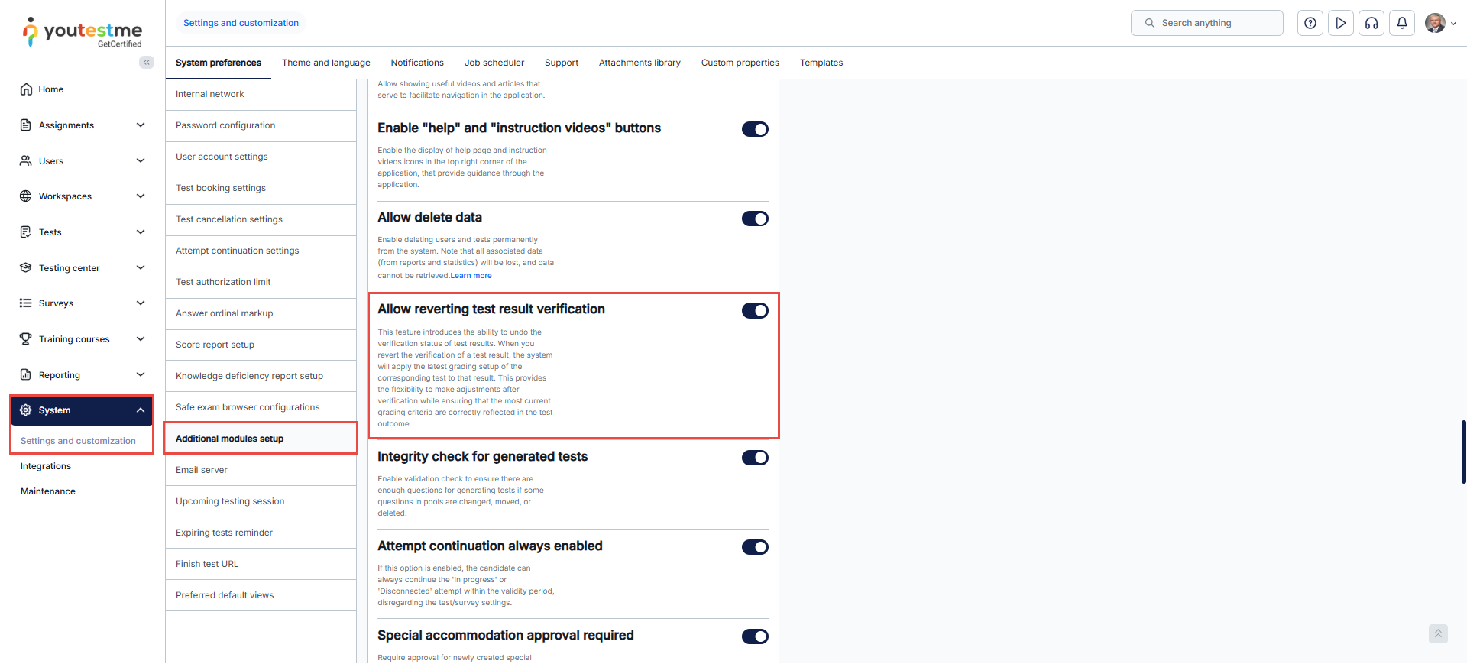Click the Home house icon
The width and height of the screenshot is (1467, 664).
26,89
